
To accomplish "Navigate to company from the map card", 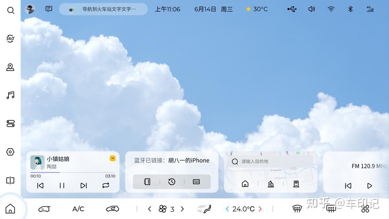I will 271,184.
